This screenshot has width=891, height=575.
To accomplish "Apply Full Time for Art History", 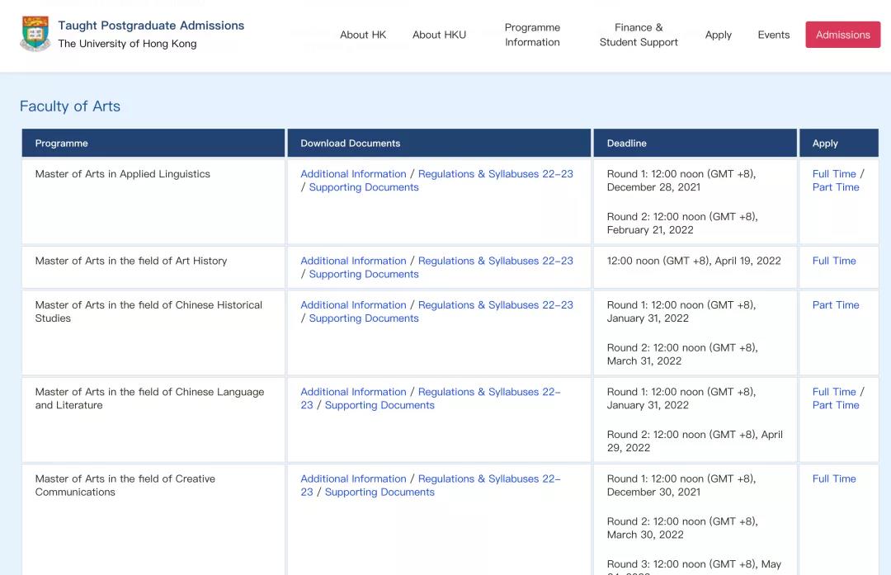I will point(833,261).
